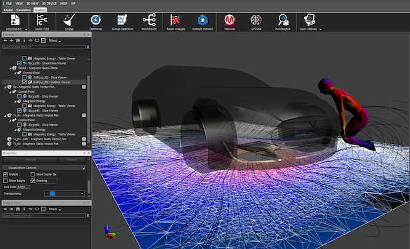Click the Multi-Tree icon
This screenshot has width=410, height=249.
coord(42,21)
